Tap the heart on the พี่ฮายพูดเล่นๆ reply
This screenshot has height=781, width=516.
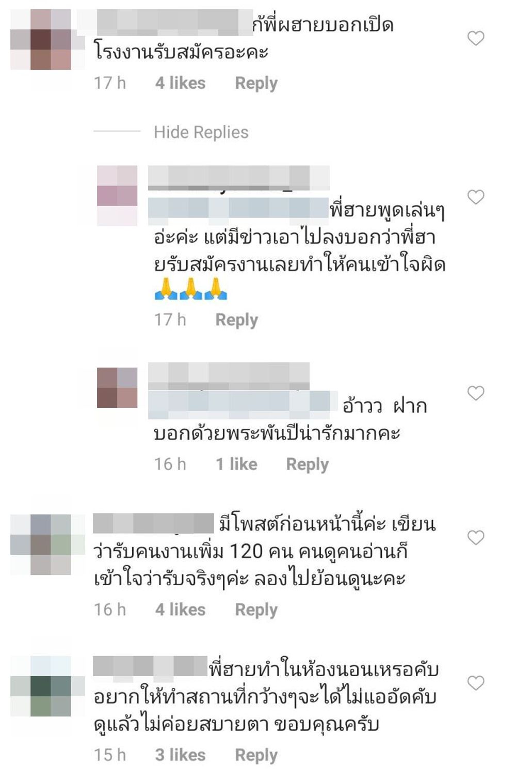click(x=476, y=197)
